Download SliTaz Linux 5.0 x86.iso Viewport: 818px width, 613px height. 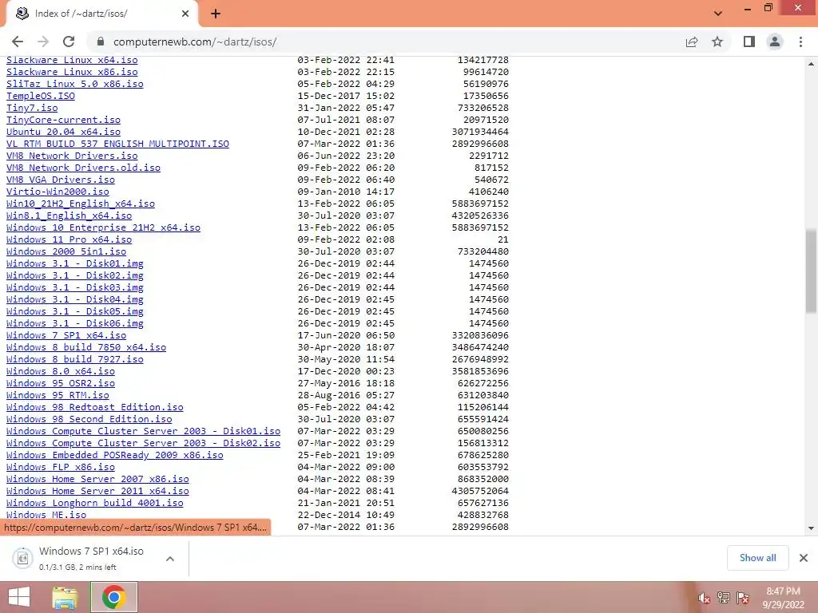pyautogui.click(x=74, y=84)
